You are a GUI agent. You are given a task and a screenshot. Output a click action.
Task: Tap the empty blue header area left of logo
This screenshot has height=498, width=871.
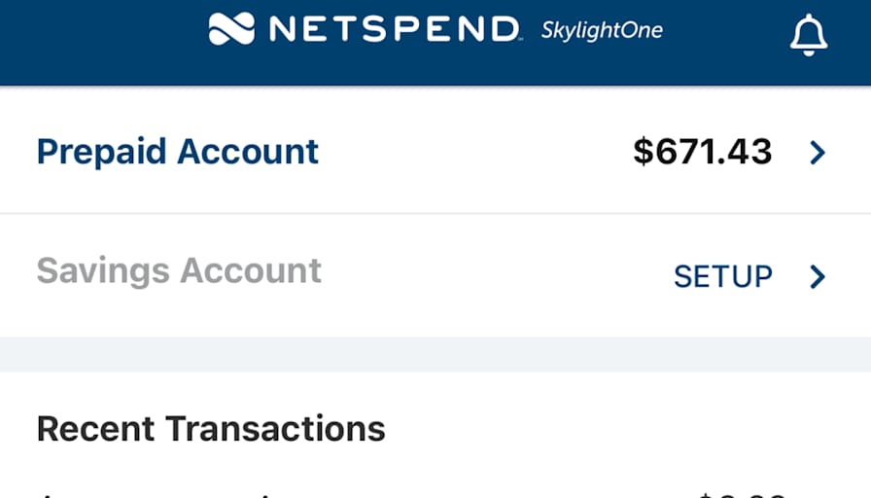pos(103,42)
